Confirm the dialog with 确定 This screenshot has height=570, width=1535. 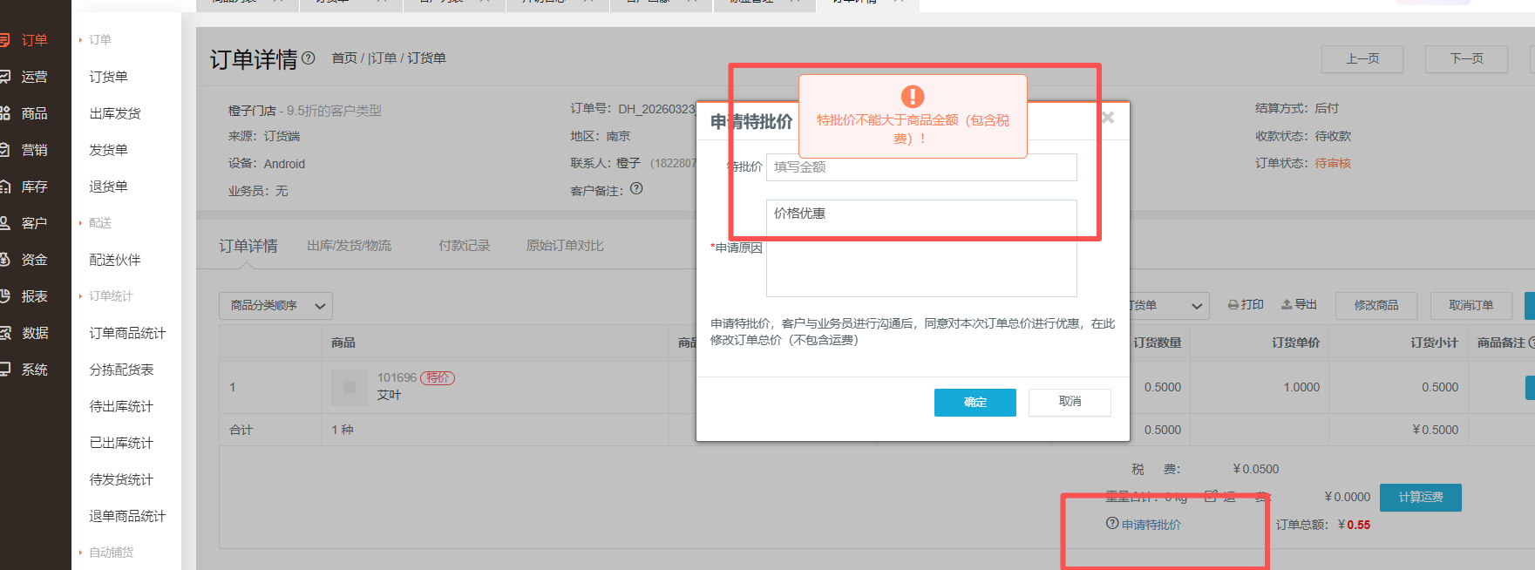tap(975, 403)
